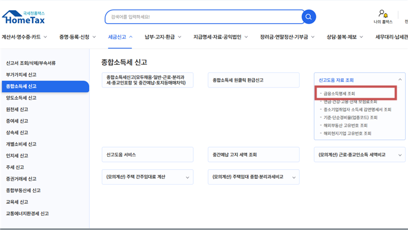Open the 지급명세·자료·공익법인 menu
408x230 pixels.
[220, 37]
